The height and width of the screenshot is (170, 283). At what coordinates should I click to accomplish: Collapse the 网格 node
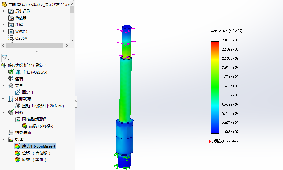point(3,112)
